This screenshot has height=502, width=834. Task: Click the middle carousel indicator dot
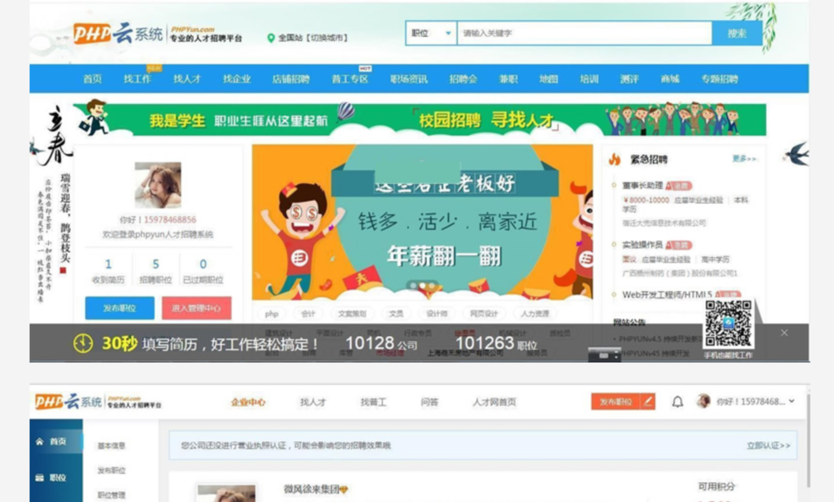422,285
